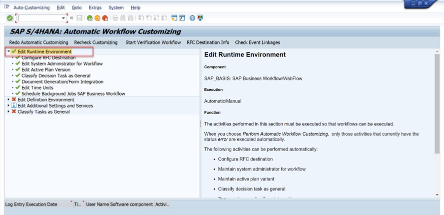Select Edit Active Plan Version row
The height and width of the screenshot is (215, 444).
pos(46,70)
